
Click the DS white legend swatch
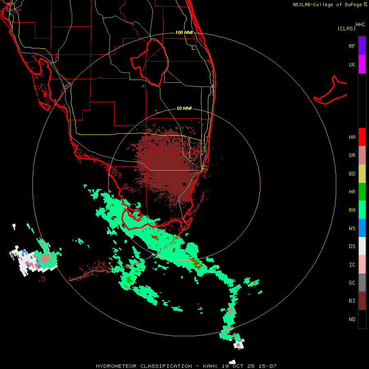tap(362, 246)
